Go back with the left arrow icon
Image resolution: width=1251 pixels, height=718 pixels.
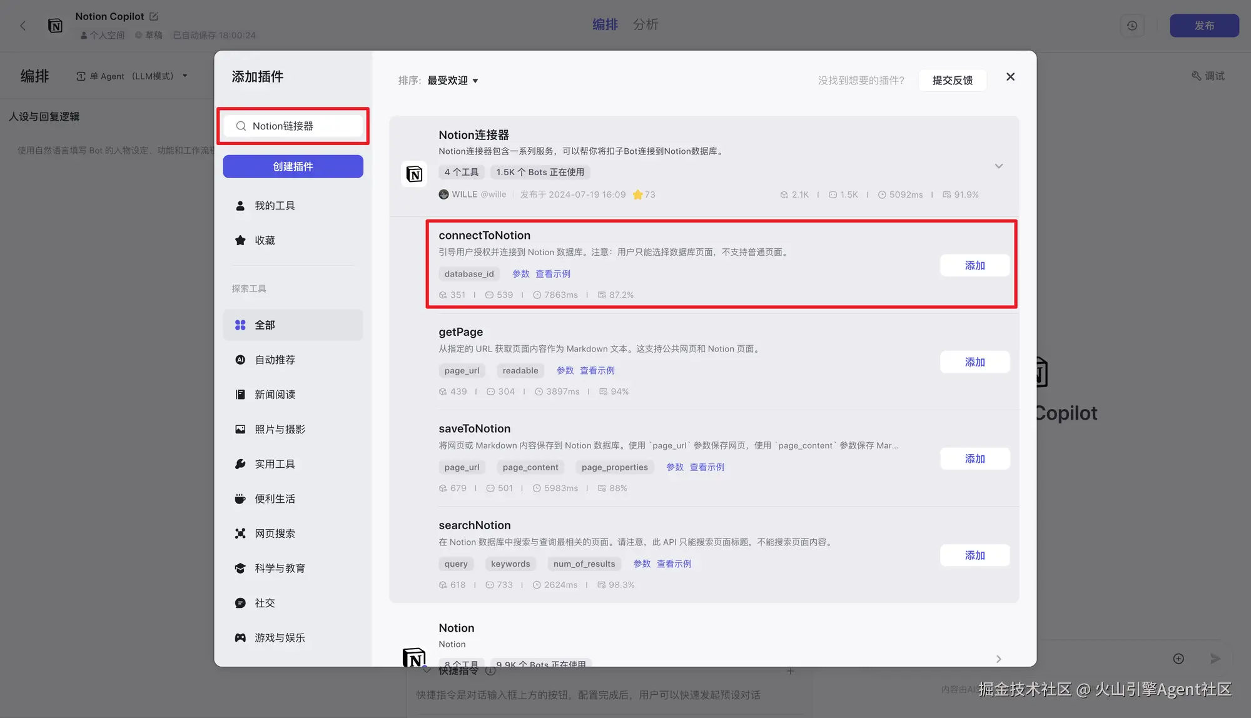click(x=23, y=26)
